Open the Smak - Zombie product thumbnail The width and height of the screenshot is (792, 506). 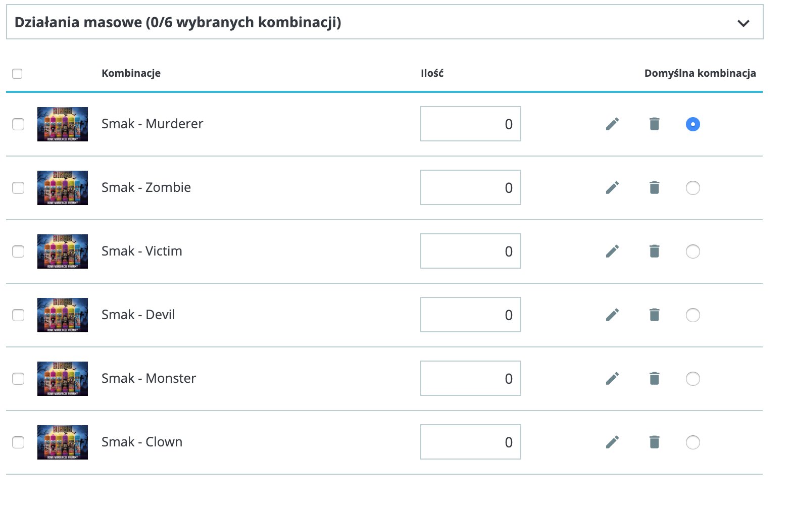pos(63,188)
